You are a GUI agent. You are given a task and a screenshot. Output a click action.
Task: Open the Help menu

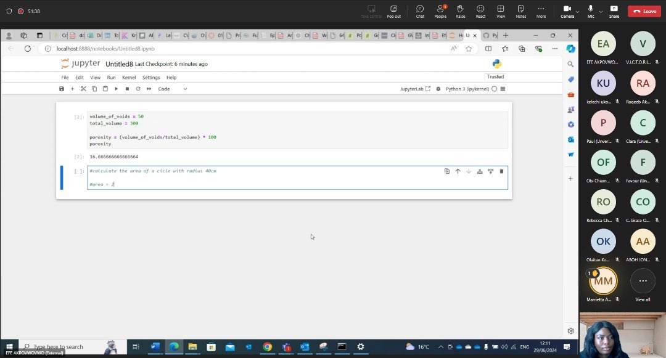pyautogui.click(x=171, y=78)
